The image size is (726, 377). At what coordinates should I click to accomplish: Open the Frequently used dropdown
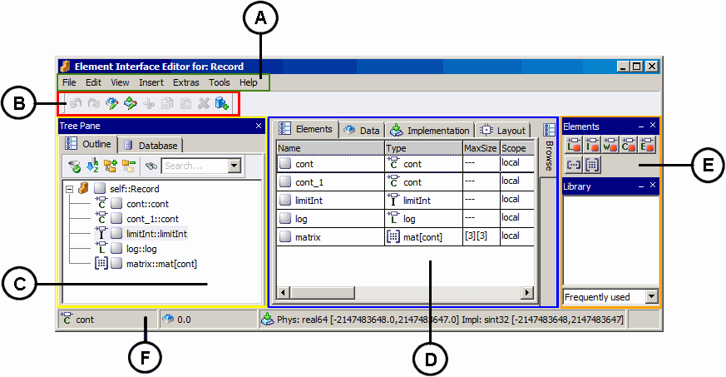[x=651, y=297]
